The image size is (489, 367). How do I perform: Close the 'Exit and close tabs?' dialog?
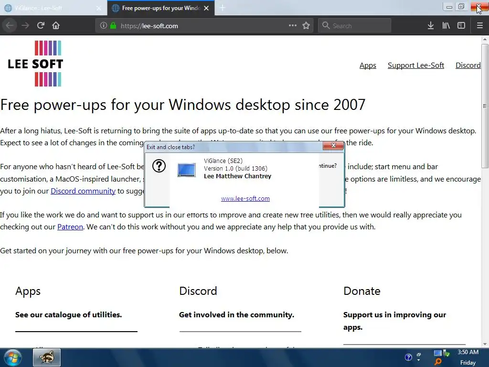pyautogui.click(x=333, y=145)
